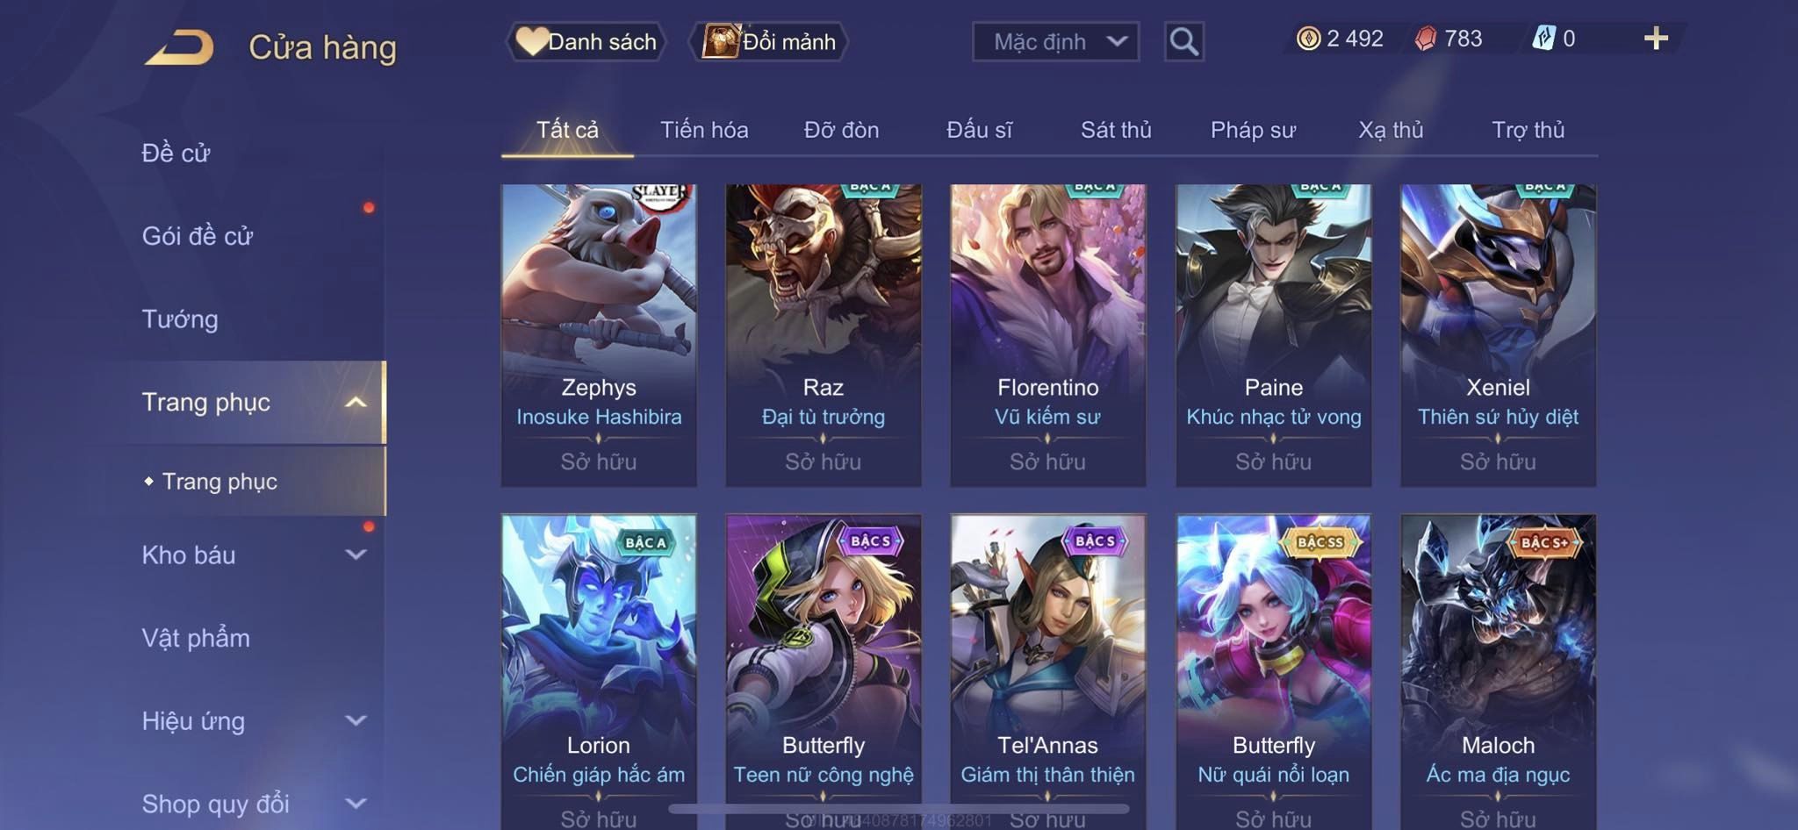The image size is (1798, 830).
Task: Open the Mặc định sort dropdown
Action: pyautogui.click(x=1055, y=41)
